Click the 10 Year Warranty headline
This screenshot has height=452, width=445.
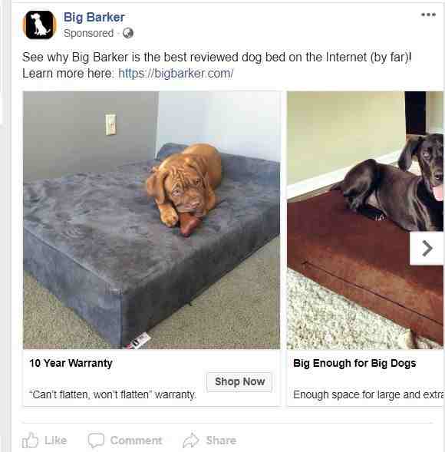click(x=71, y=363)
